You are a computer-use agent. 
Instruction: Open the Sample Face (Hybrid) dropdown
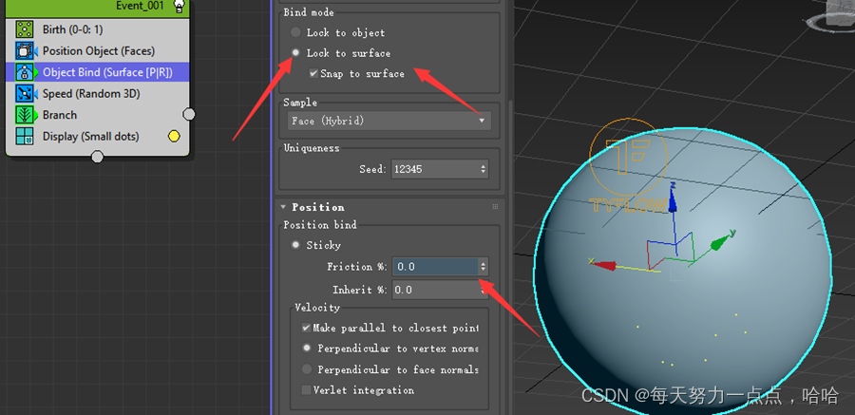click(389, 121)
